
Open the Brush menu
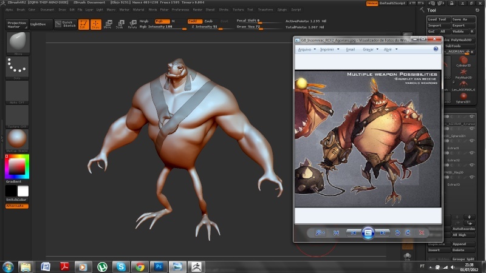(x=21, y=10)
